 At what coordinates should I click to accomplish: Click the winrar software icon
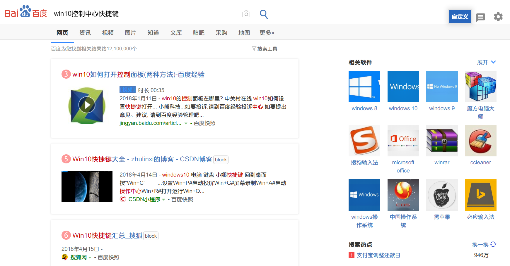pos(442,140)
